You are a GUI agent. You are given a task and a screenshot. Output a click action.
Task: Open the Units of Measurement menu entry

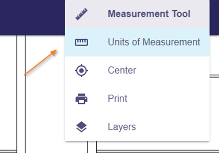pyautogui.click(x=137, y=42)
